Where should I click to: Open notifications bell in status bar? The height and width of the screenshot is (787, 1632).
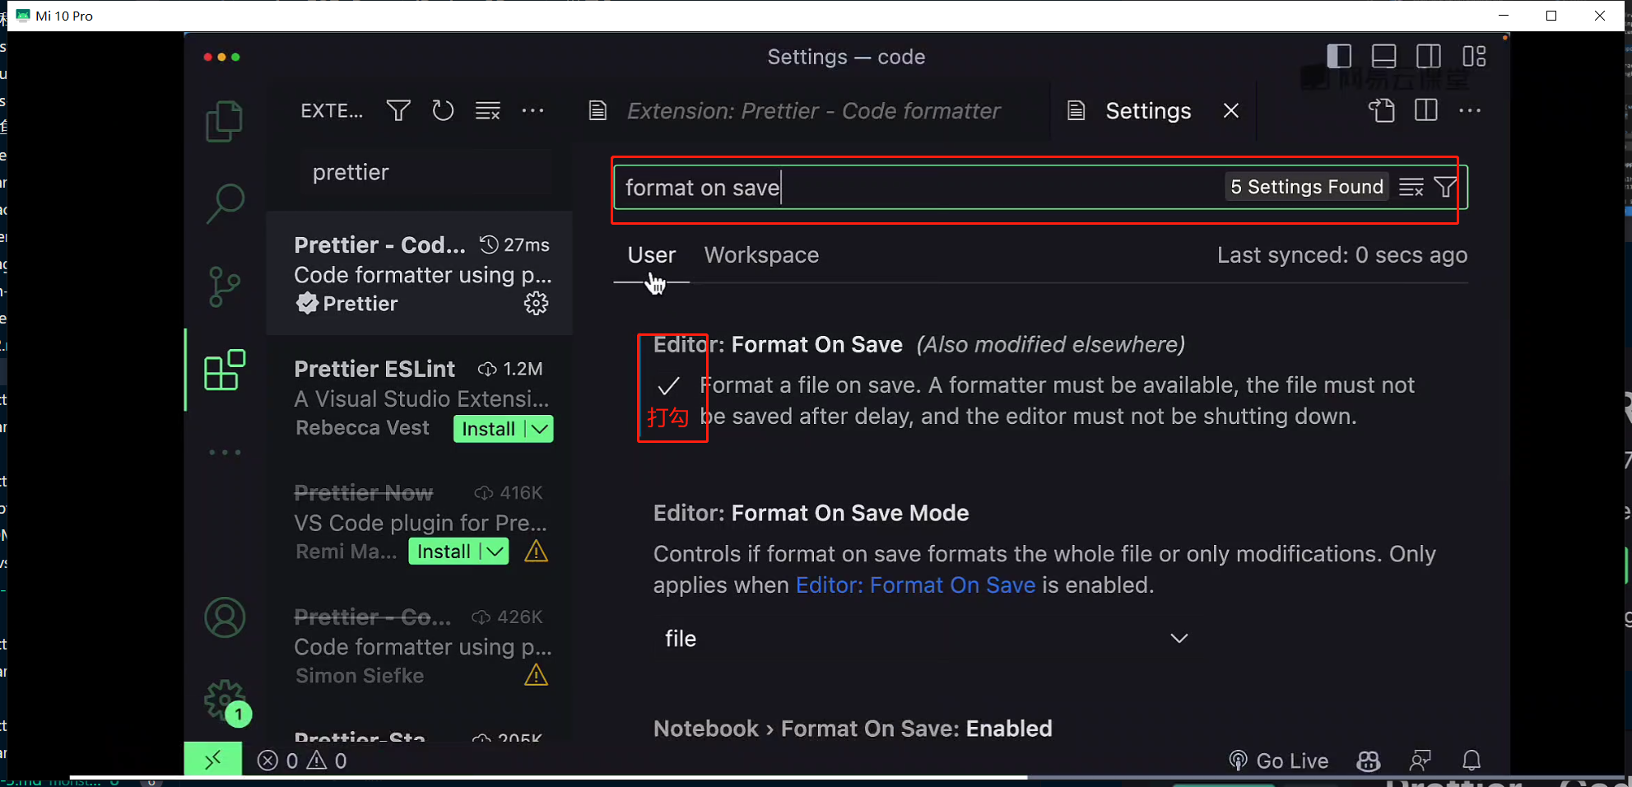pos(1472,761)
